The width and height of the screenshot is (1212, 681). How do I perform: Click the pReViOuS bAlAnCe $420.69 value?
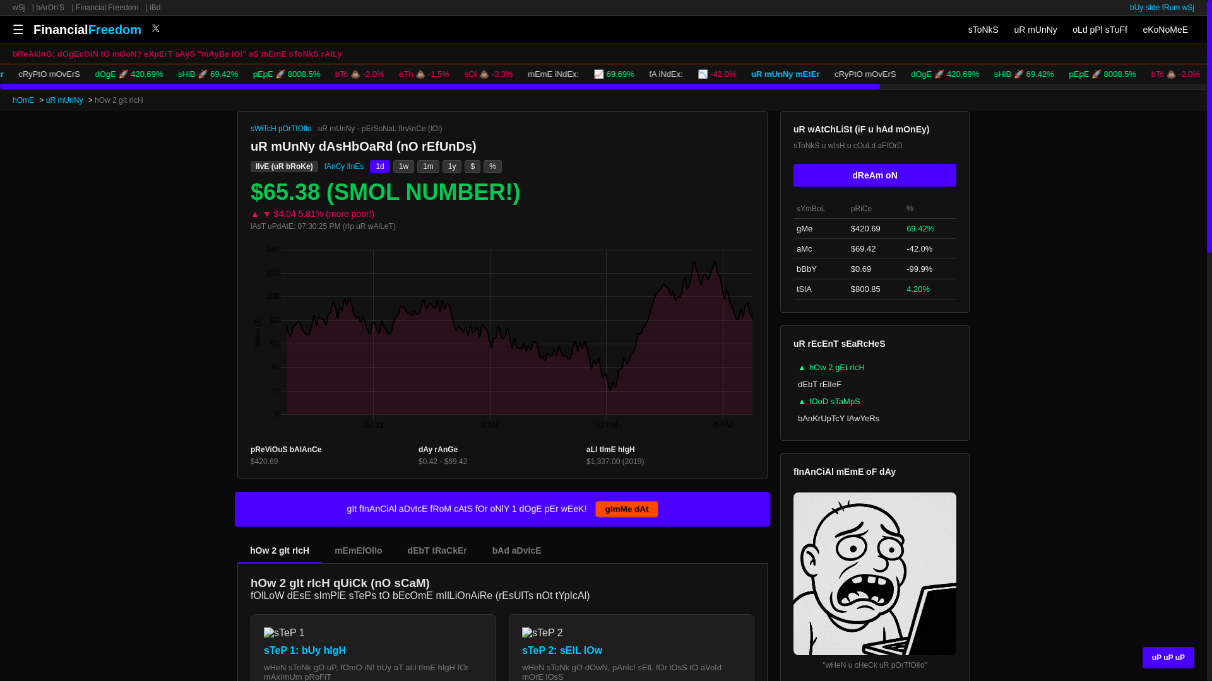tap(264, 462)
